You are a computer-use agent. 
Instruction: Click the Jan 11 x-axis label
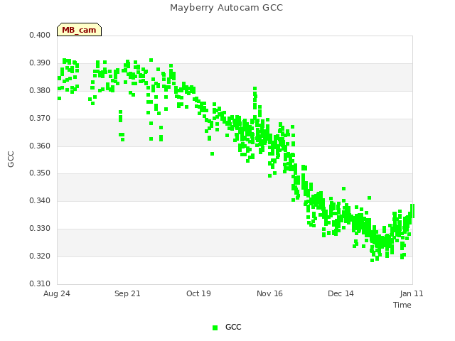(x=412, y=293)
